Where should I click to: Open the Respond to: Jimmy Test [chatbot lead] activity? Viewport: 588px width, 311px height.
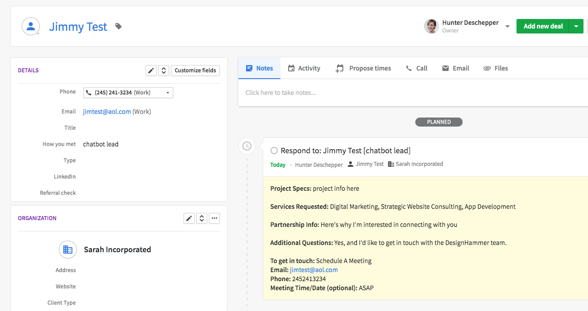[x=346, y=151]
